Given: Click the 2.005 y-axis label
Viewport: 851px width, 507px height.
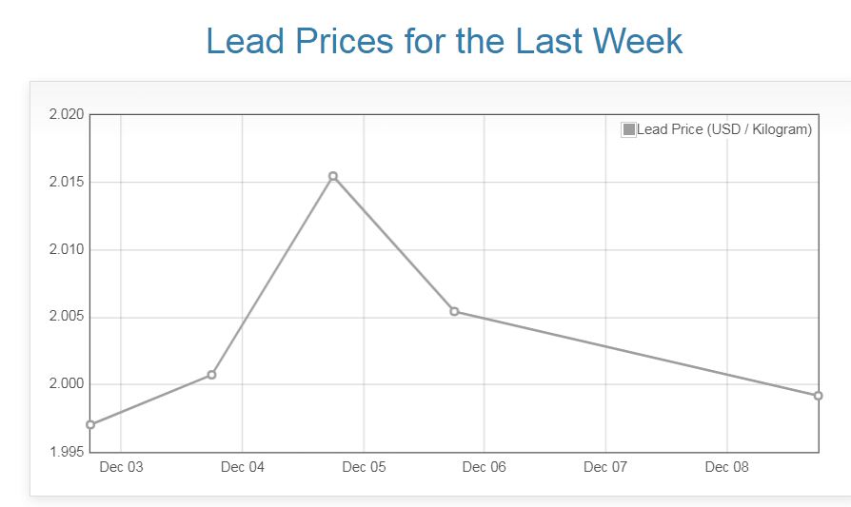Looking at the screenshot, I should tap(67, 317).
